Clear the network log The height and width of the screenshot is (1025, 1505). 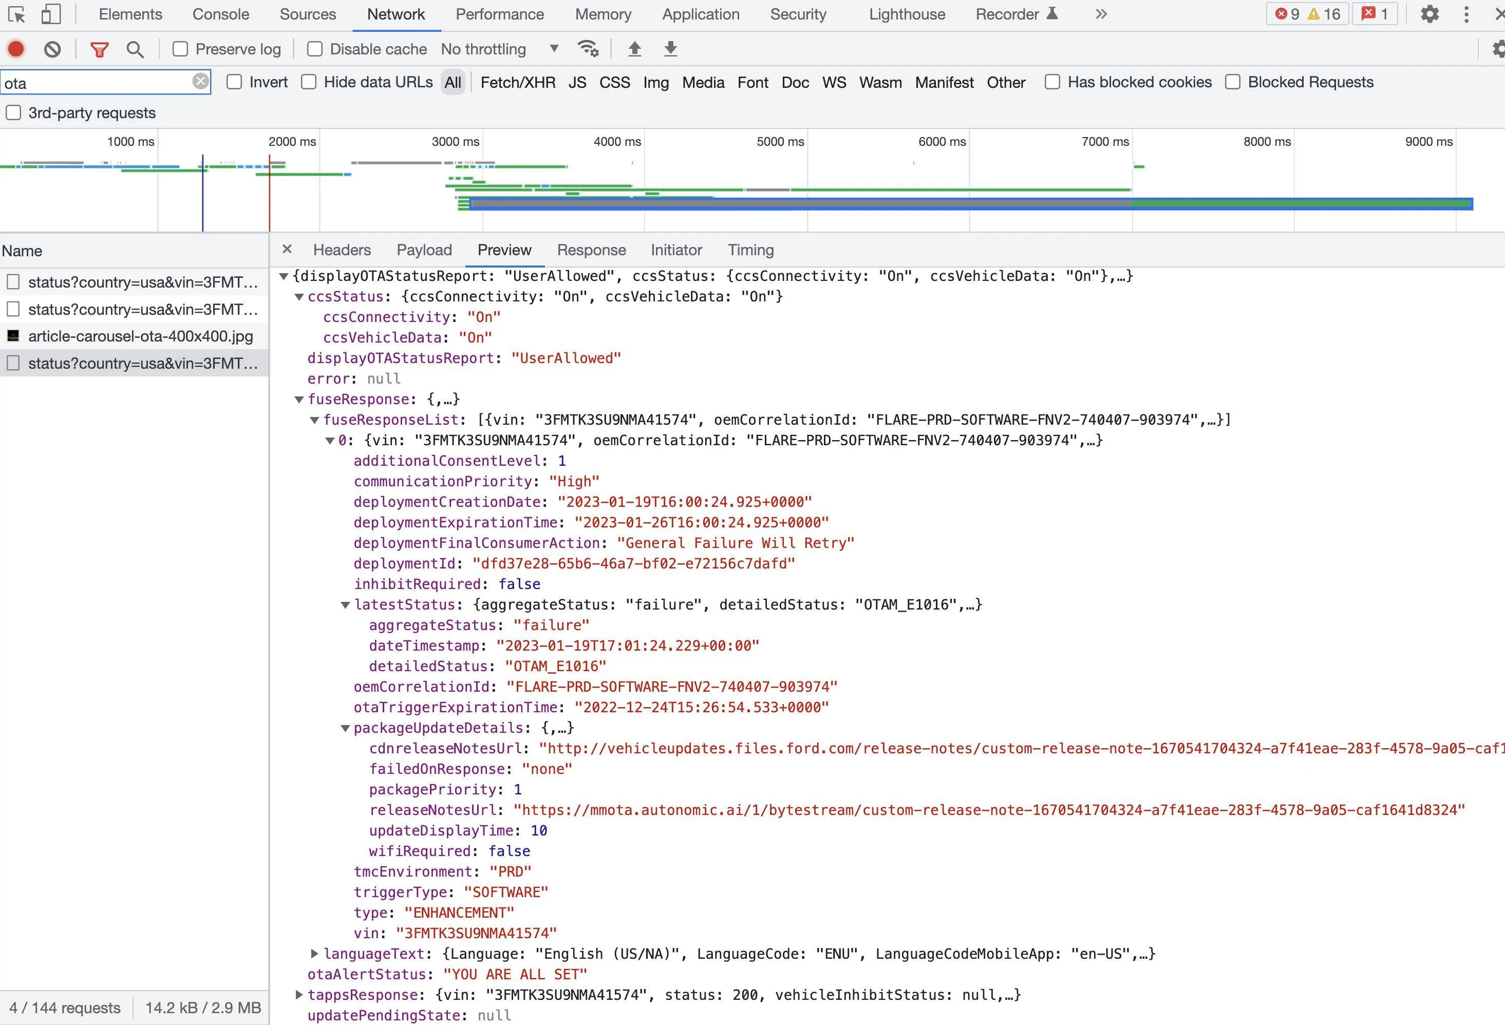(x=52, y=49)
